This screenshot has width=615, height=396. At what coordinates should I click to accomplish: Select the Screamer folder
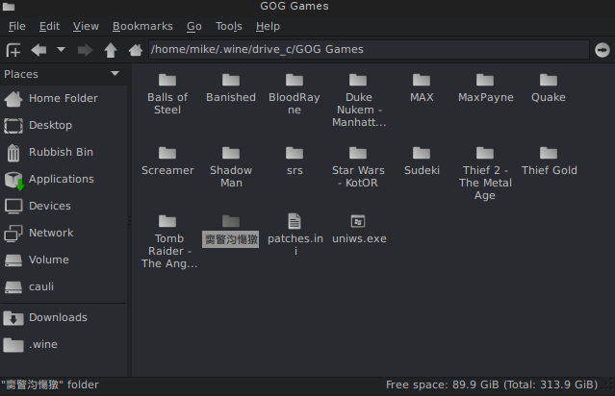(x=167, y=161)
